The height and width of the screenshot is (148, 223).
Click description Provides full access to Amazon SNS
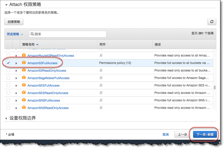pos(182,100)
